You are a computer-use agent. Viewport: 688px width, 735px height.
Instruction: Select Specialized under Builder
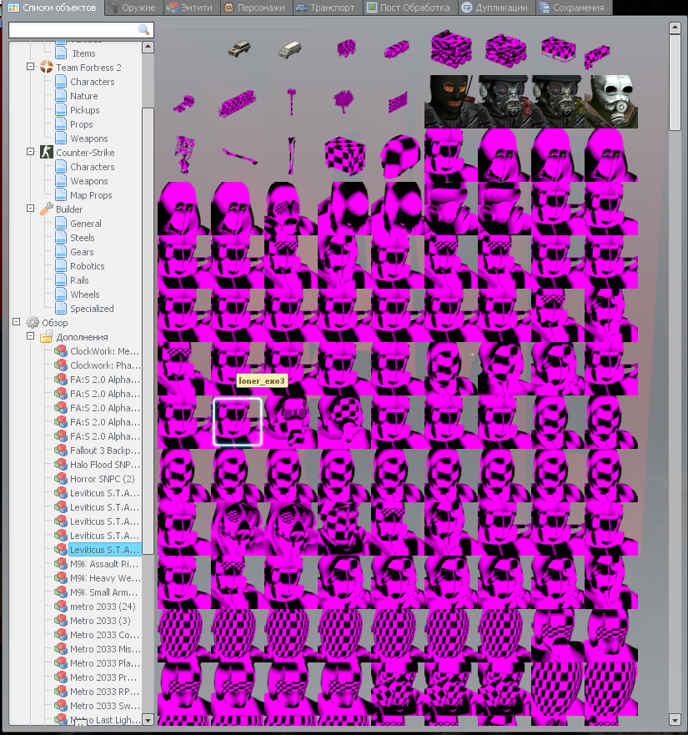92,309
